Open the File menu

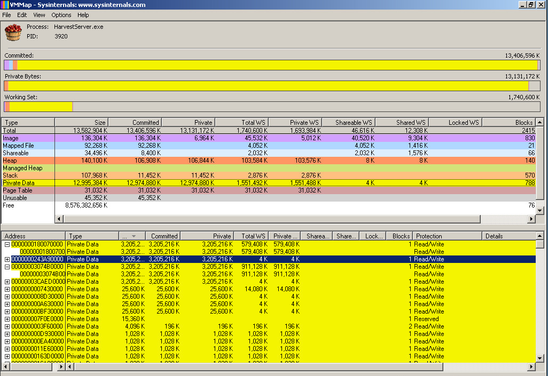tap(6, 15)
